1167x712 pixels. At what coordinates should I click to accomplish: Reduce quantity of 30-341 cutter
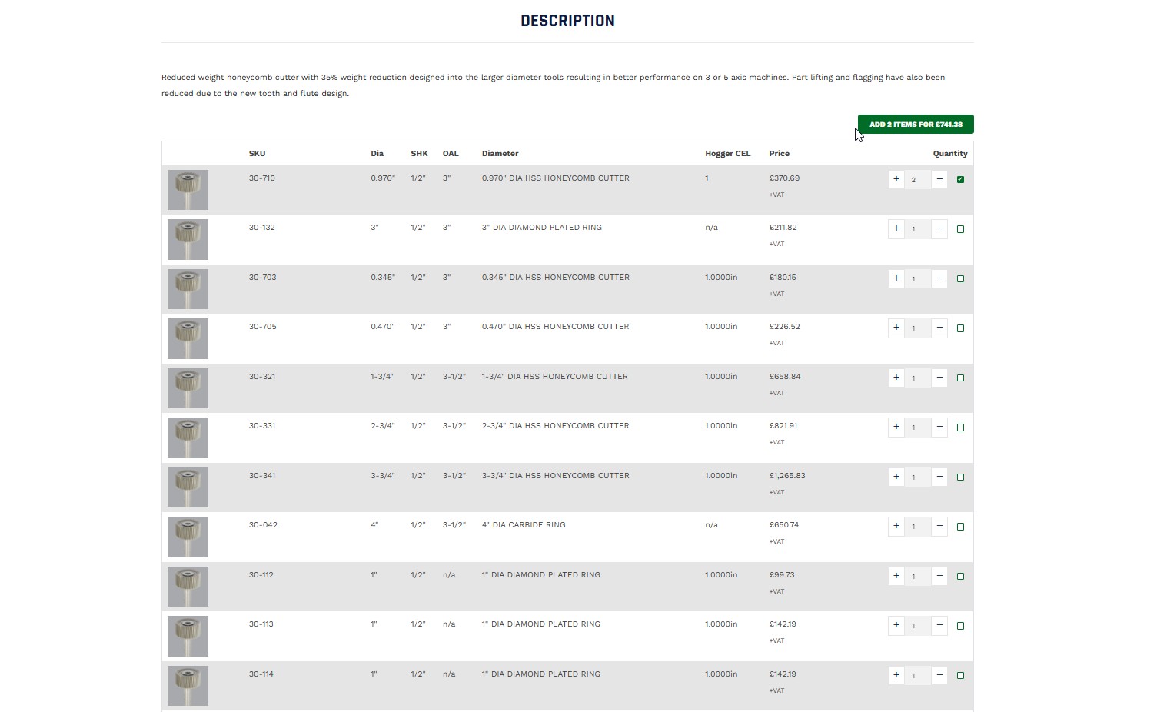coord(939,477)
